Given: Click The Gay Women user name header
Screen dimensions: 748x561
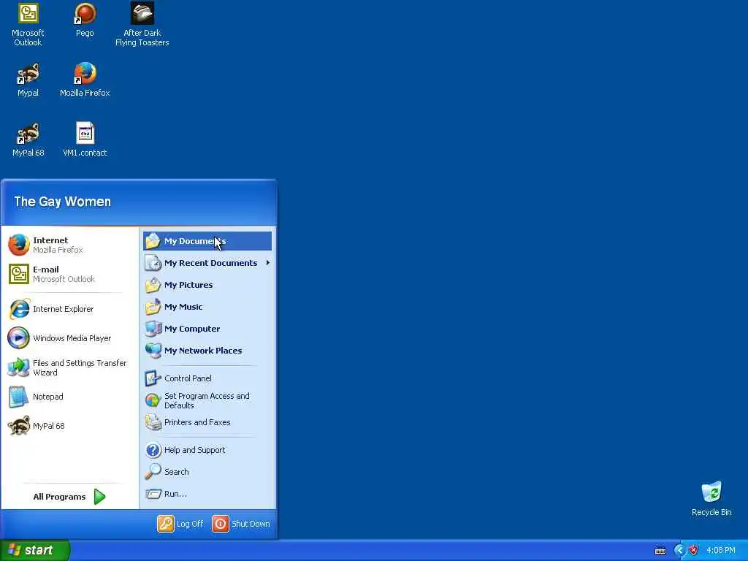Looking at the screenshot, I should tap(63, 202).
